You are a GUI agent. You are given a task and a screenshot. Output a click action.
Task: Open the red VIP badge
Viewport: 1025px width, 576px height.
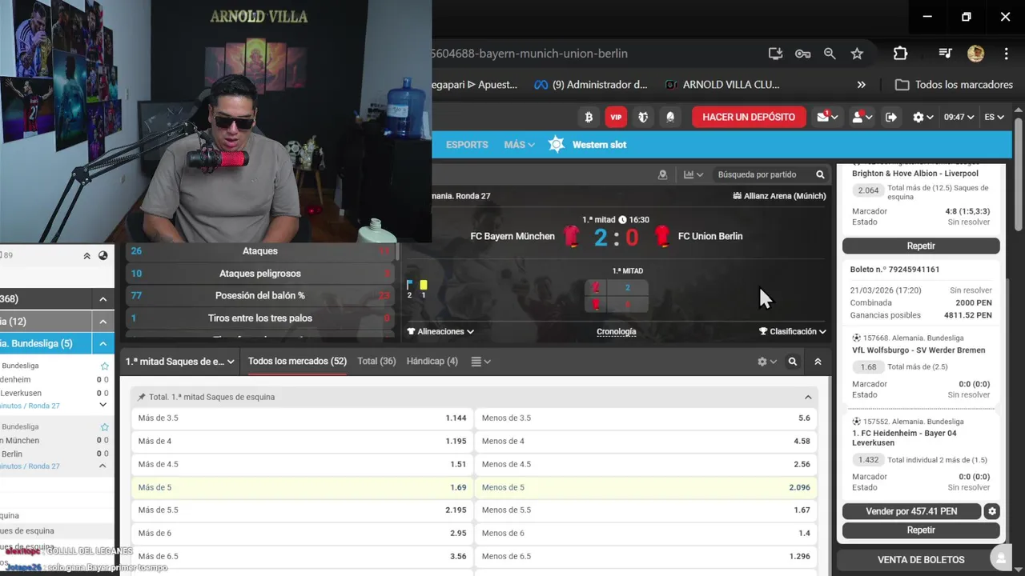pos(616,117)
